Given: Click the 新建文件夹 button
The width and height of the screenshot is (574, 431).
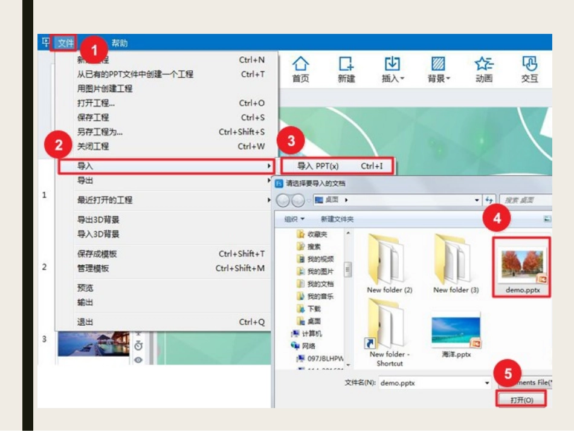Looking at the screenshot, I should tap(337, 219).
